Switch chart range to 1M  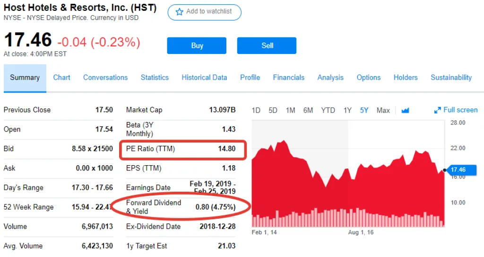pyautogui.click(x=290, y=110)
